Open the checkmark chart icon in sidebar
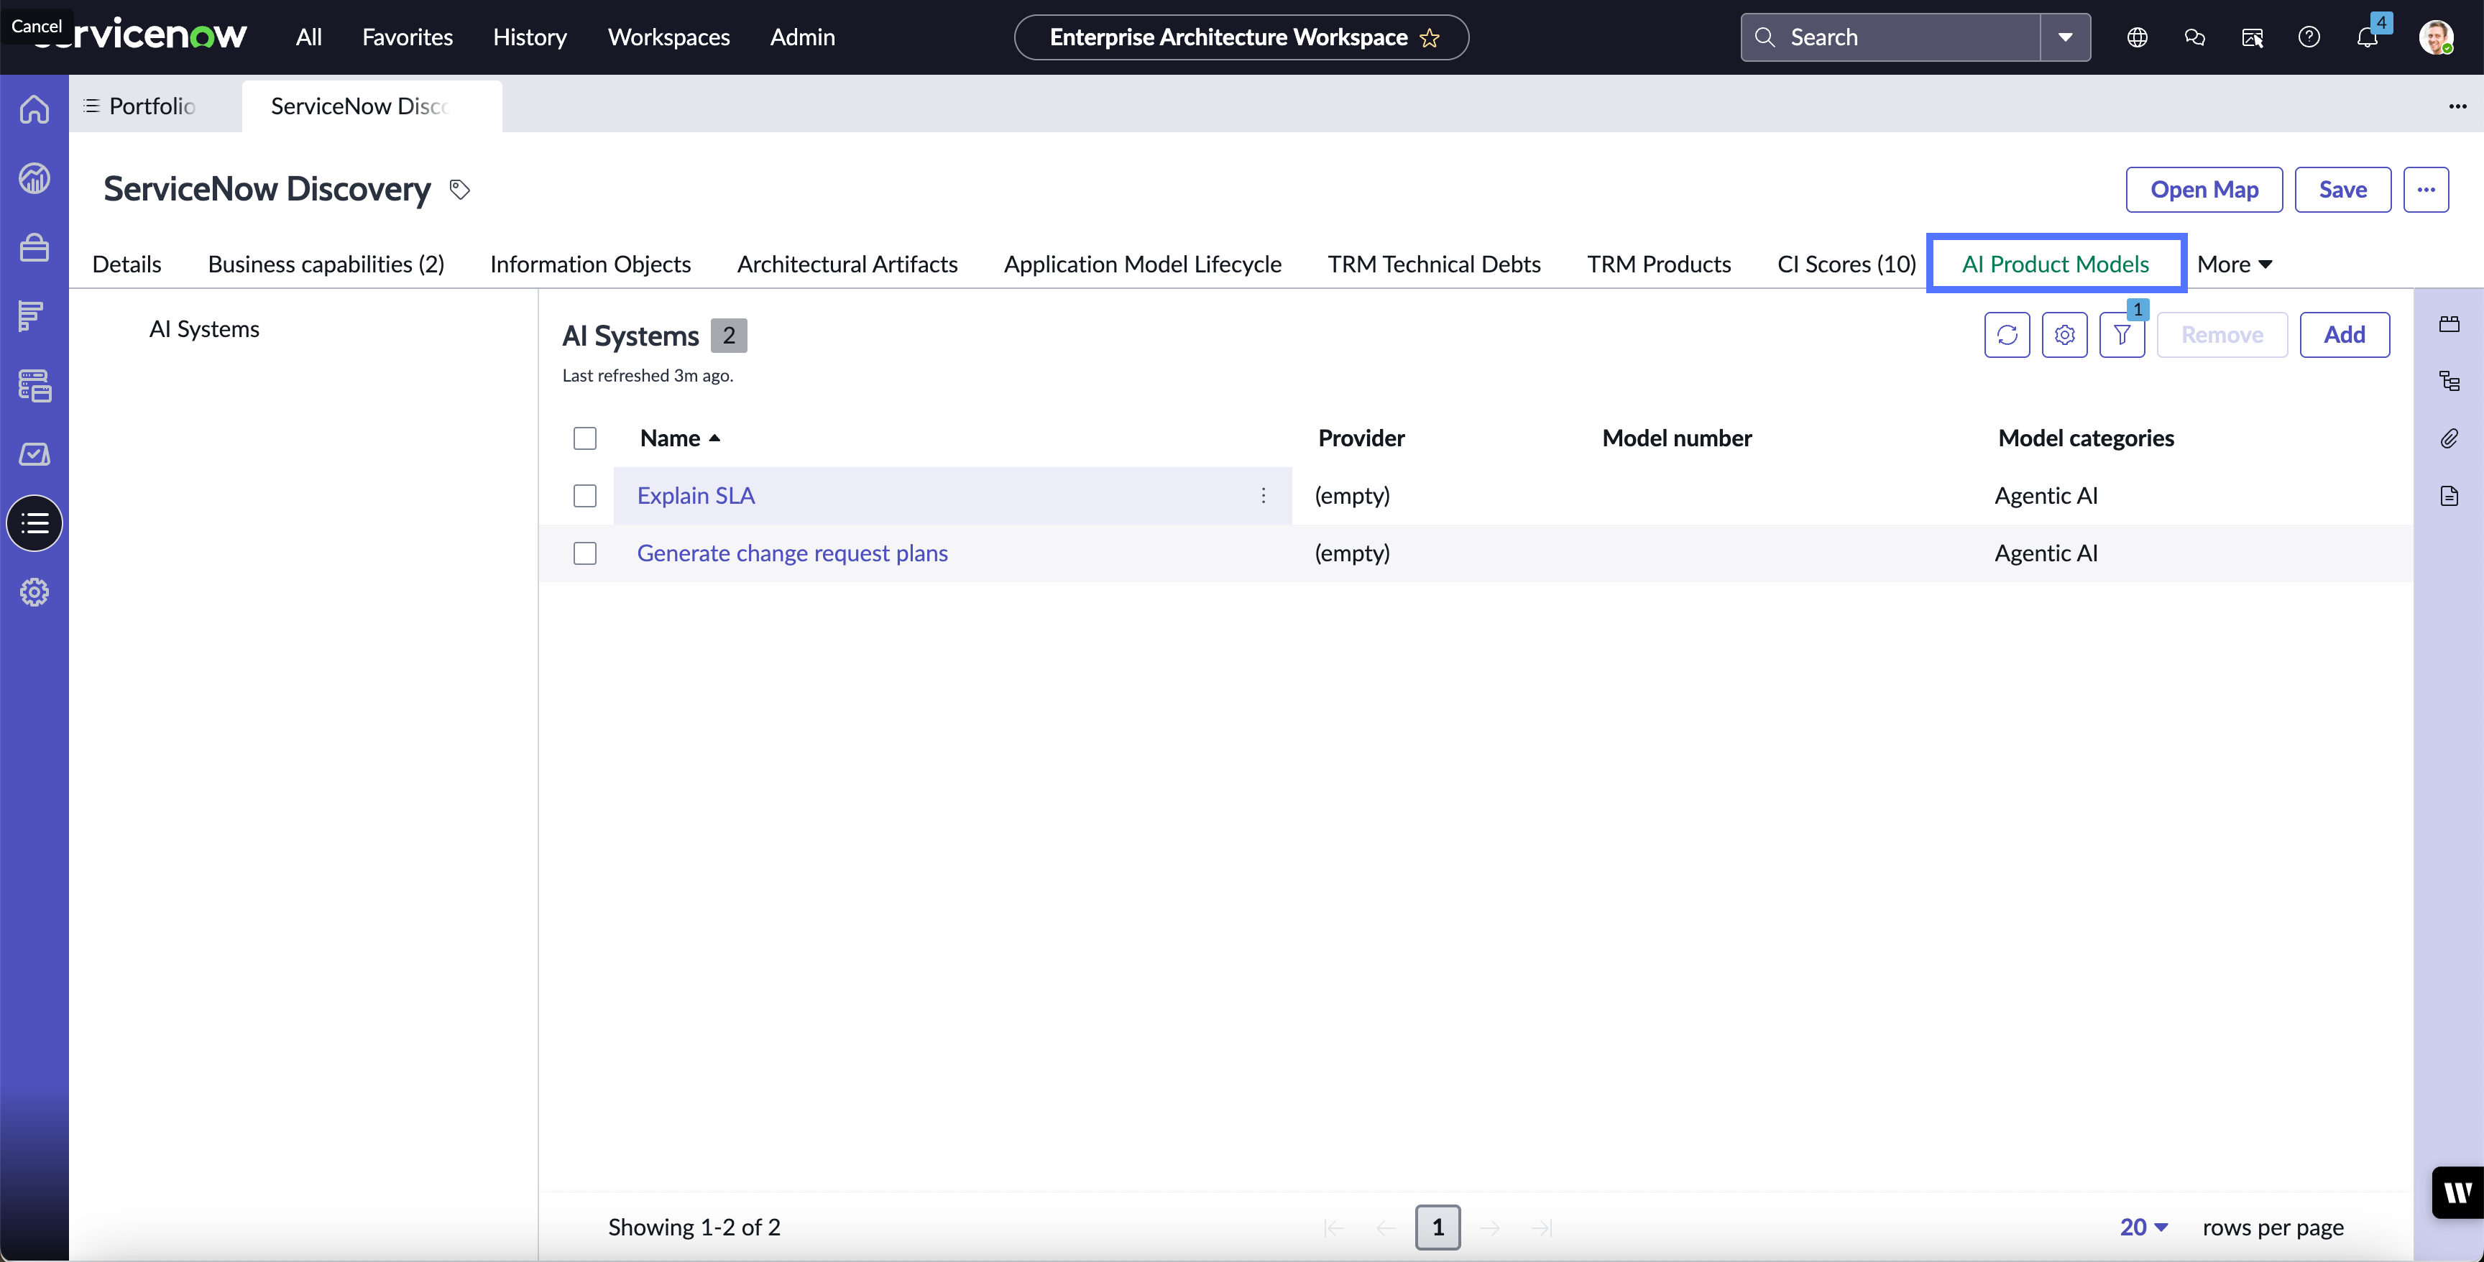 (x=34, y=454)
